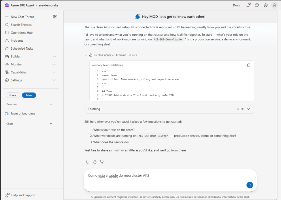Click the Monitor eye icon
281x200 pixels.
point(7,64)
